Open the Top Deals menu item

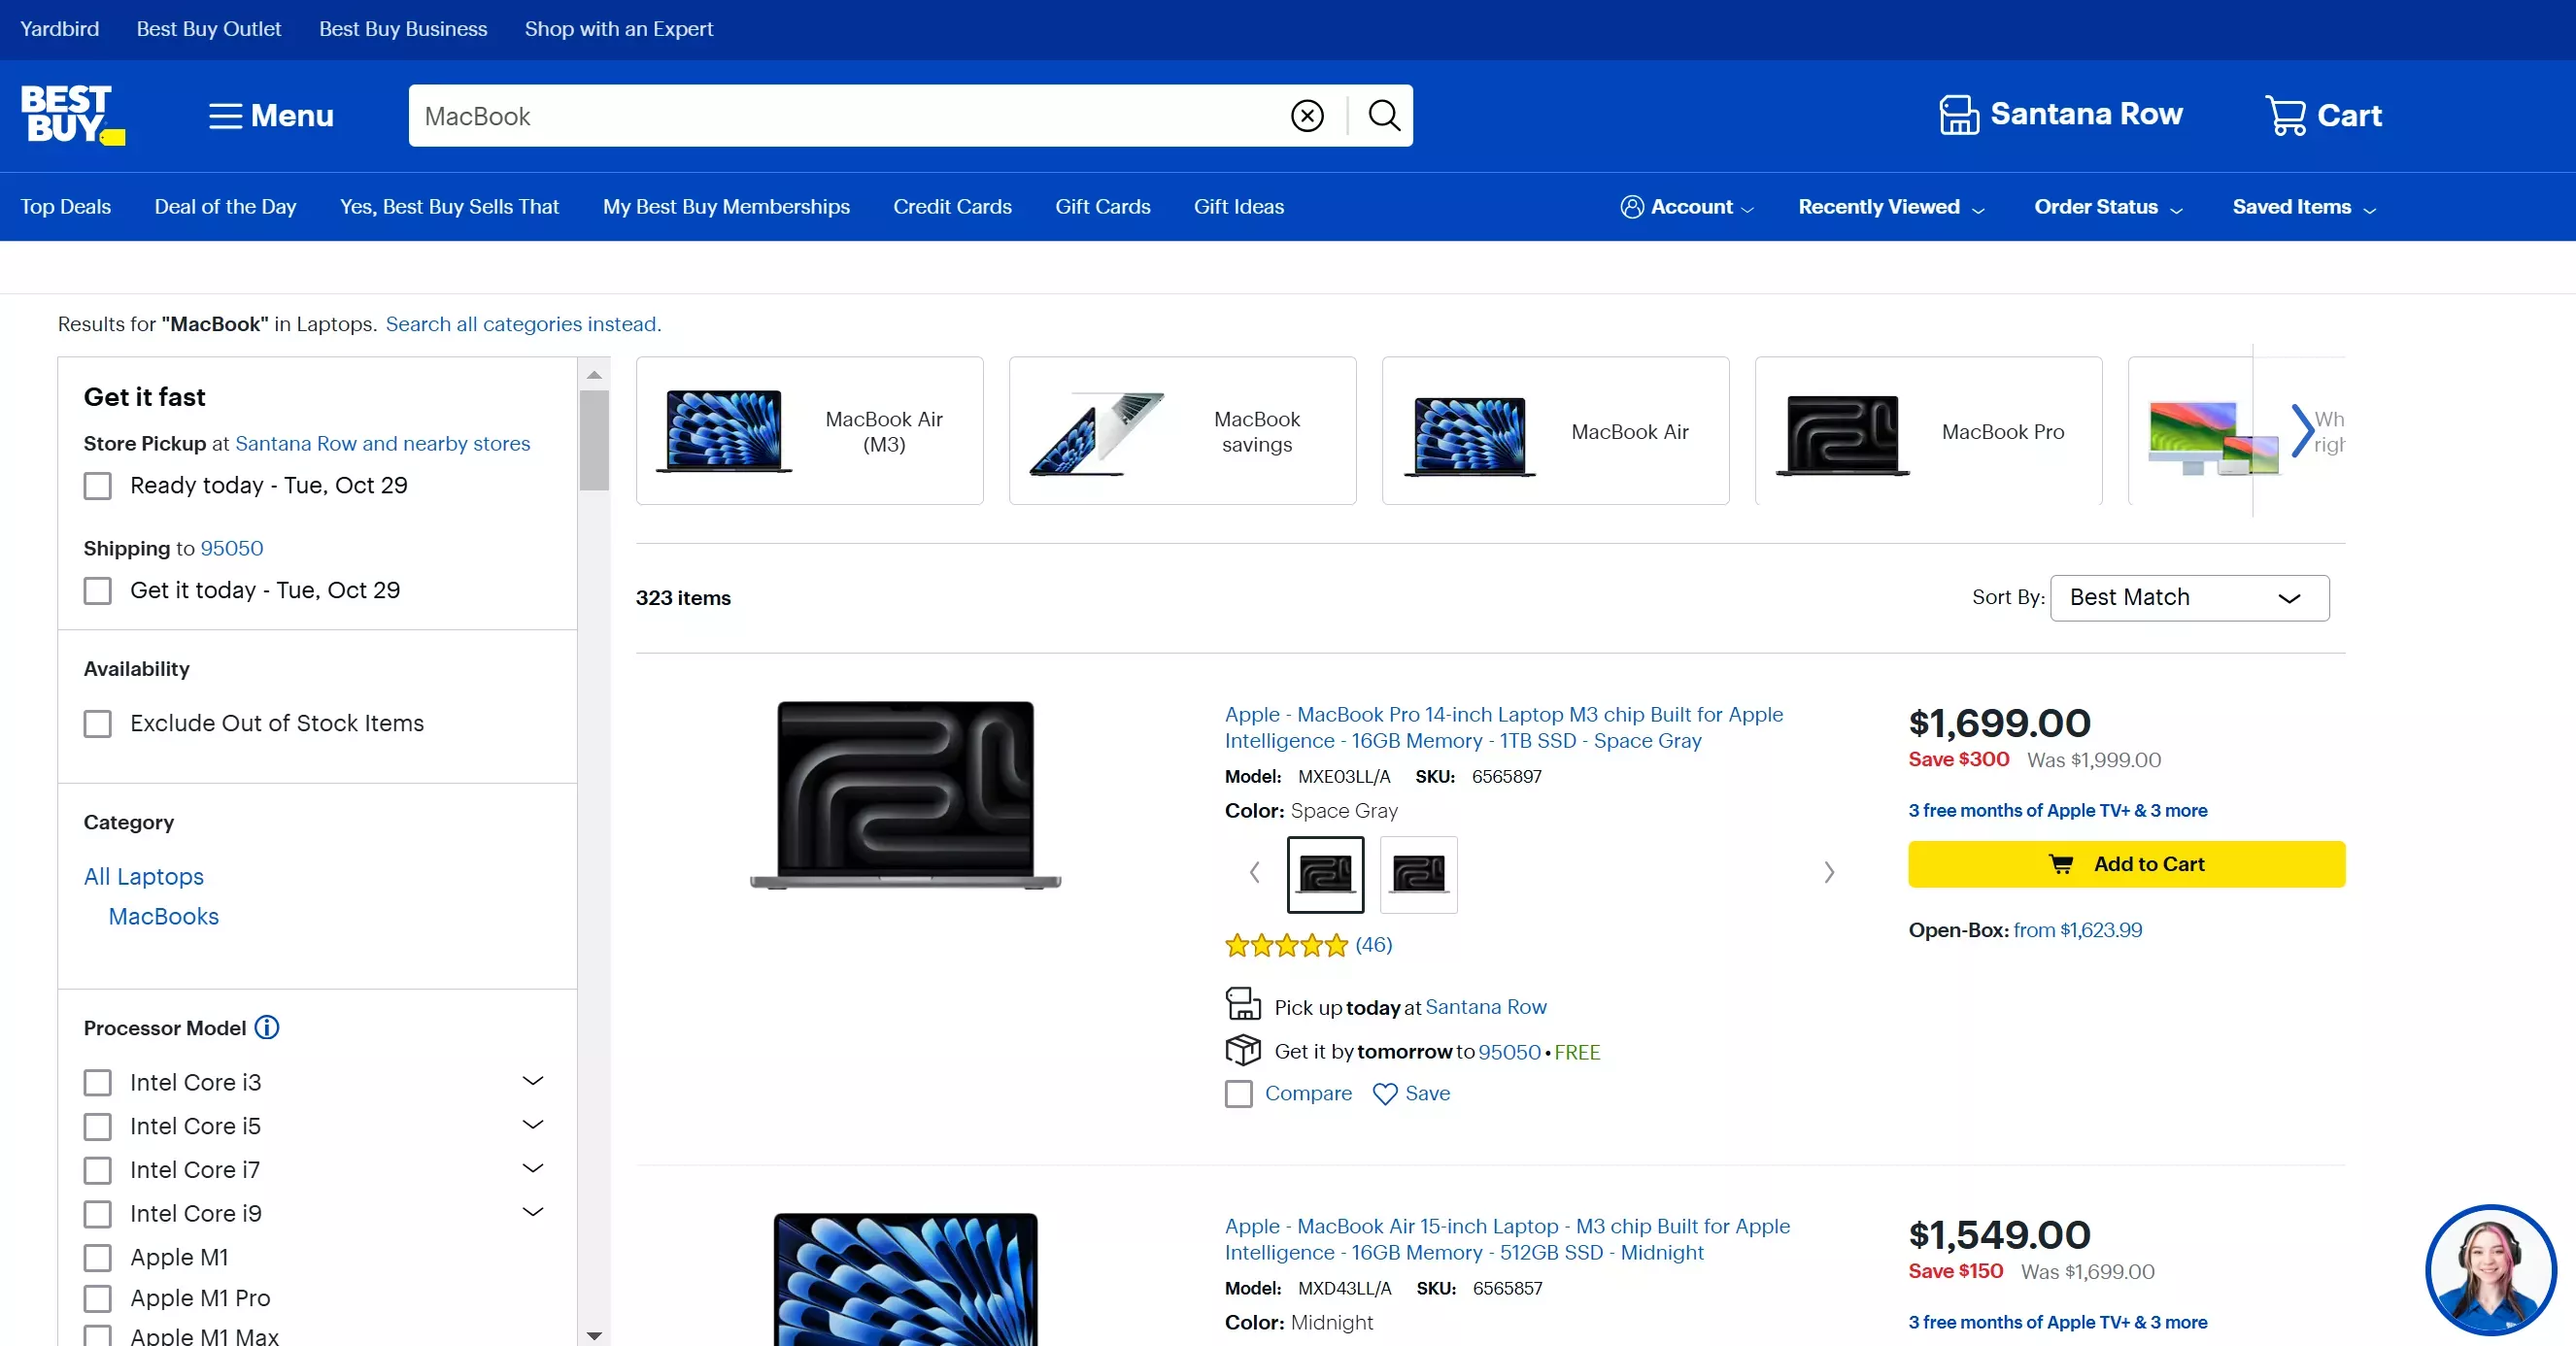(66, 207)
